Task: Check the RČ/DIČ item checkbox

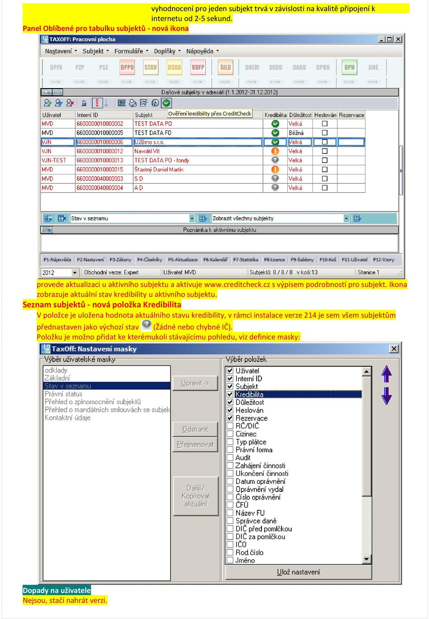Action: tap(230, 426)
